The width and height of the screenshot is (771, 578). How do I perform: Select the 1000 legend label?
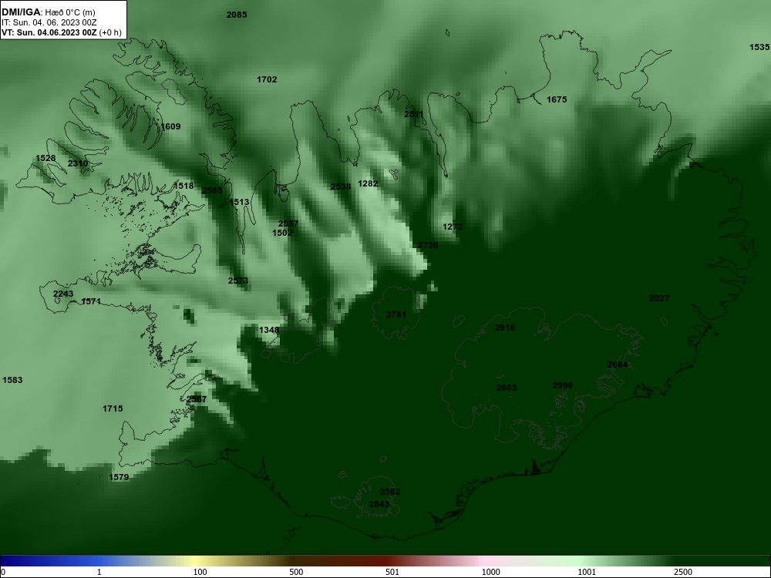pyautogui.click(x=490, y=572)
